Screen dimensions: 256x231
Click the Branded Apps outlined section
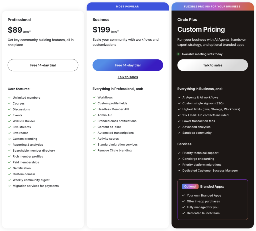click(x=212, y=200)
